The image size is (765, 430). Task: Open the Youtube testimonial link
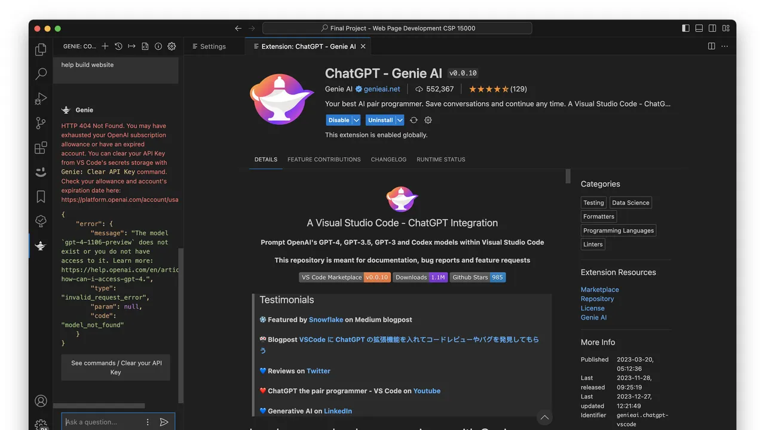(x=427, y=391)
